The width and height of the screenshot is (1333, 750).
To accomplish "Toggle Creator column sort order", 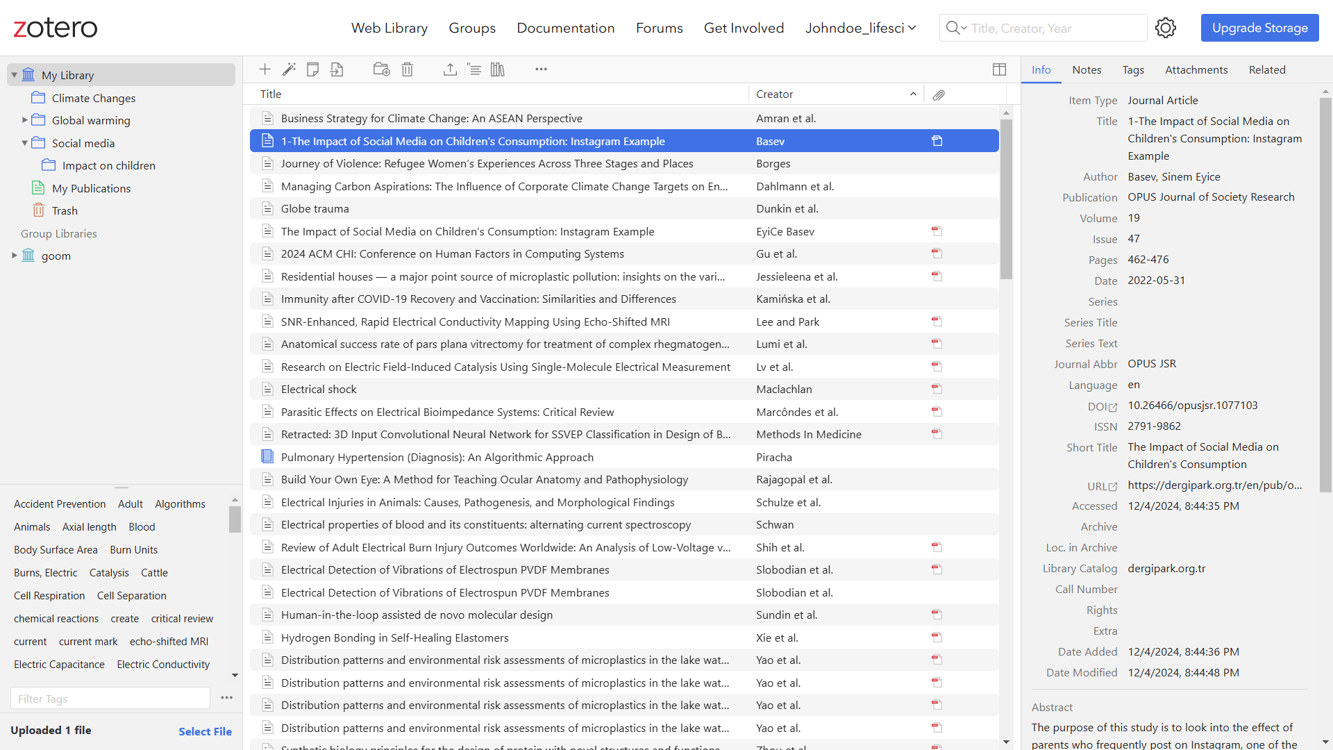I will pyautogui.click(x=775, y=94).
